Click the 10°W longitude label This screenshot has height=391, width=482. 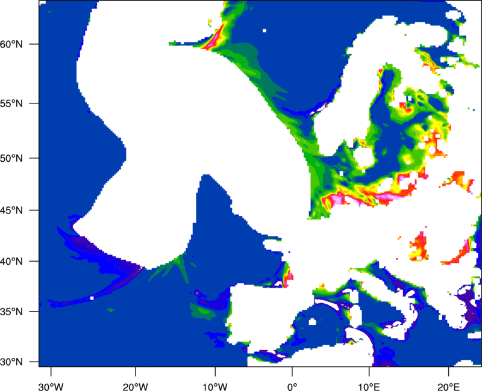tap(215, 387)
